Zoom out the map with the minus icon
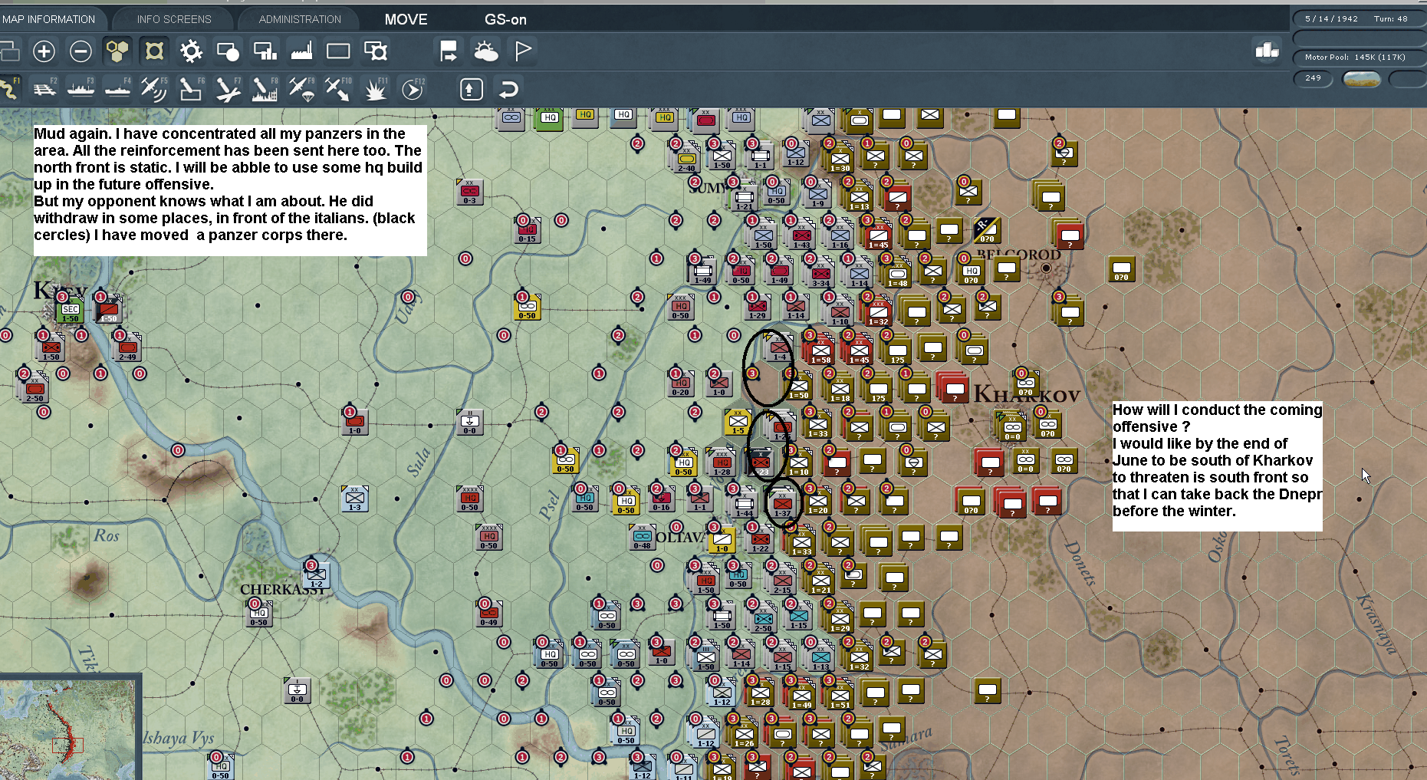The image size is (1427, 780). [81, 51]
